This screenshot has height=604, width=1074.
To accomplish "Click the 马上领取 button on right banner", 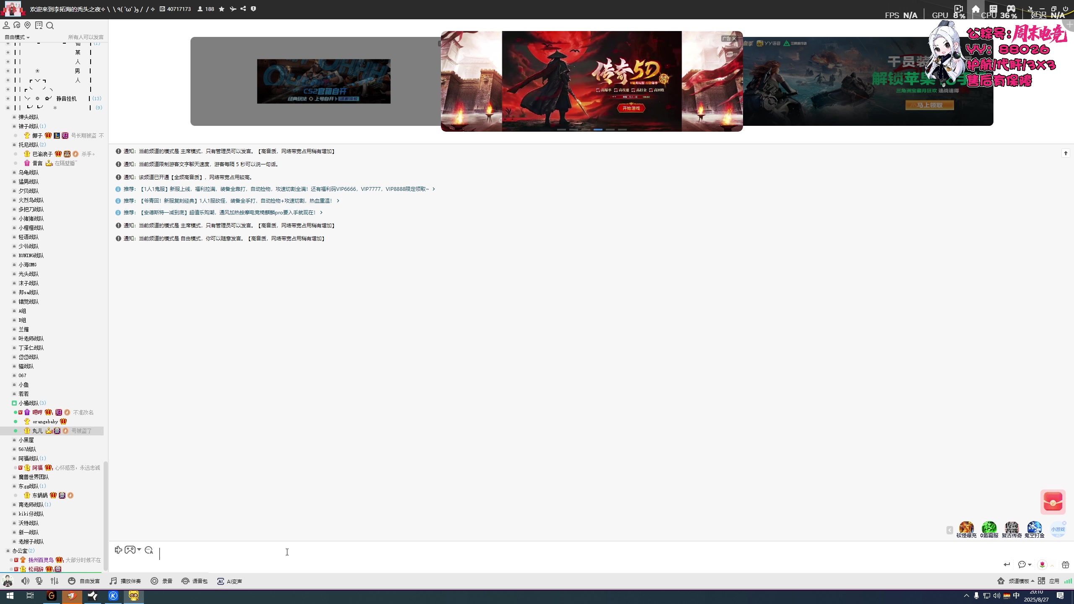I will click(x=930, y=105).
